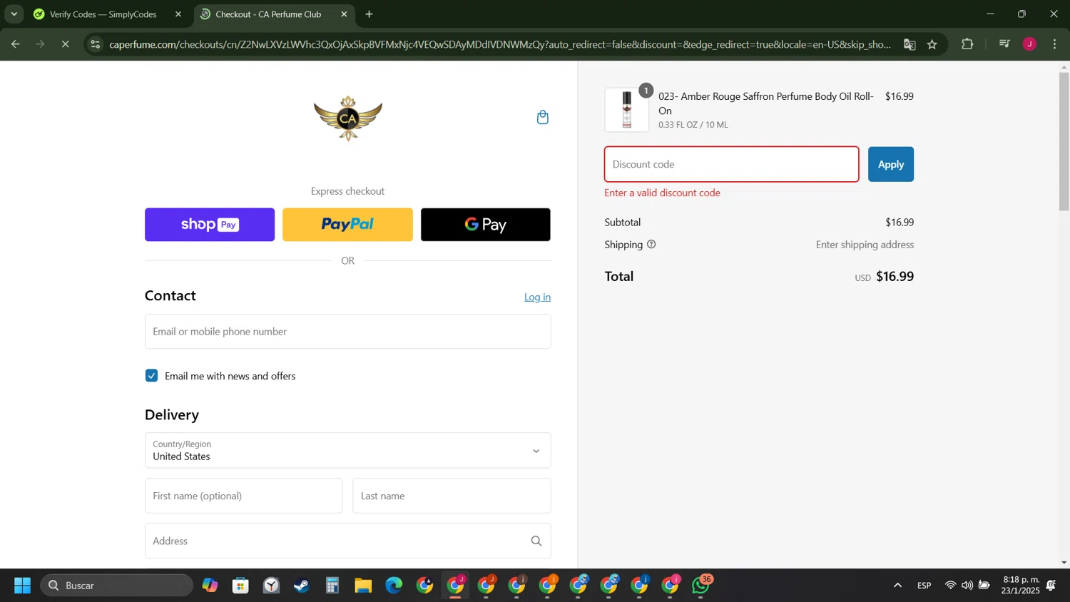
Task: Open Copilot from the taskbar
Action: click(210, 586)
